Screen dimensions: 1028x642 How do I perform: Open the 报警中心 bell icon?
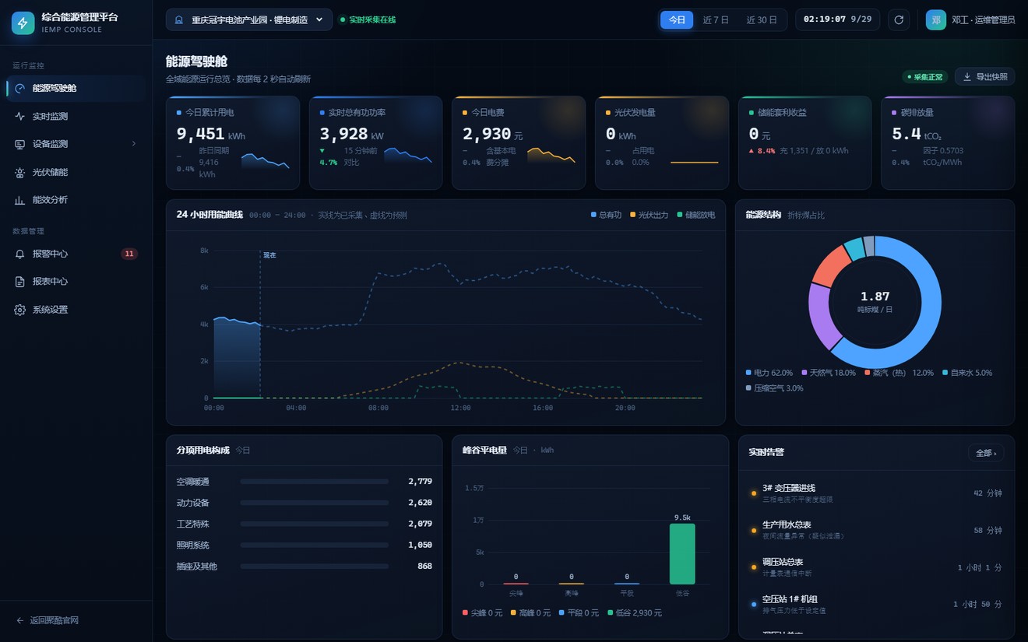(x=20, y=254)
